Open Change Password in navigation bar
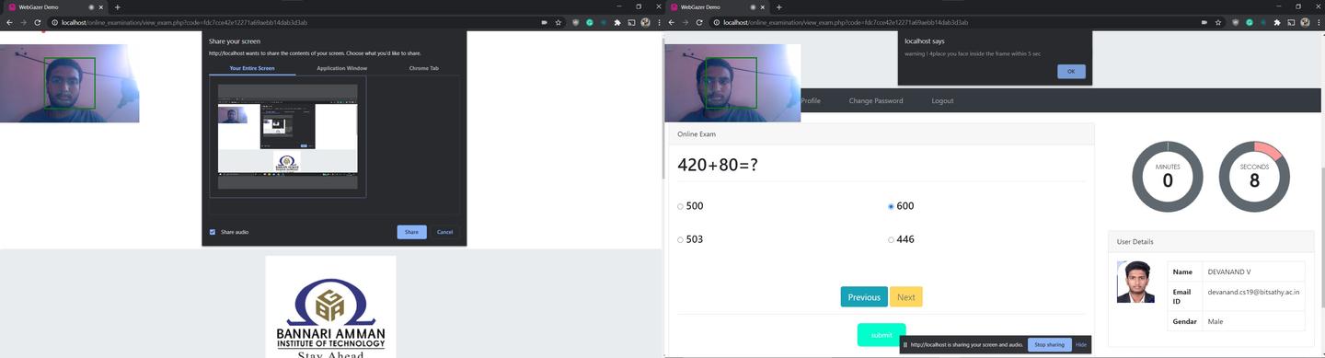The image size is (1325, 358). pos(876,100)
